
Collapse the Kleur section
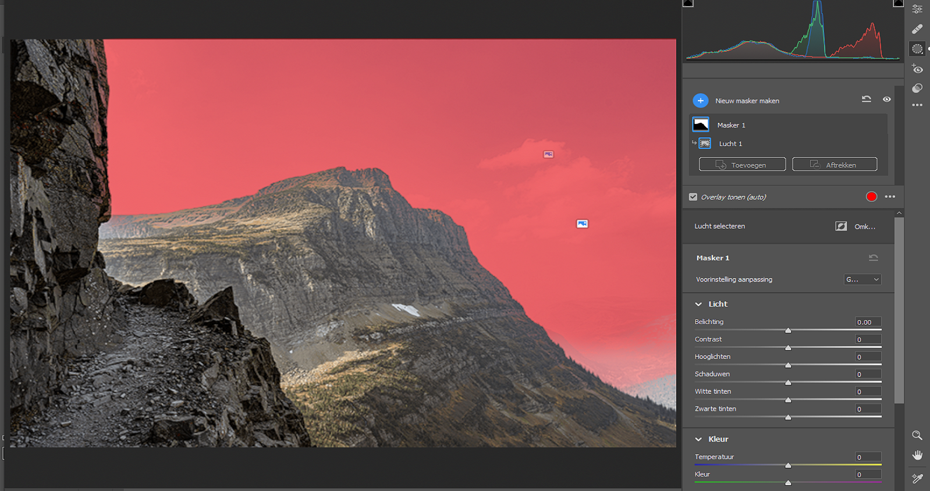(x=698, y=439)
